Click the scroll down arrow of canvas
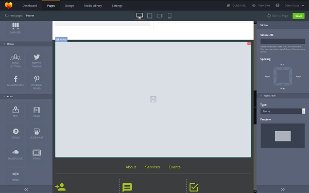 coord(255,191)
